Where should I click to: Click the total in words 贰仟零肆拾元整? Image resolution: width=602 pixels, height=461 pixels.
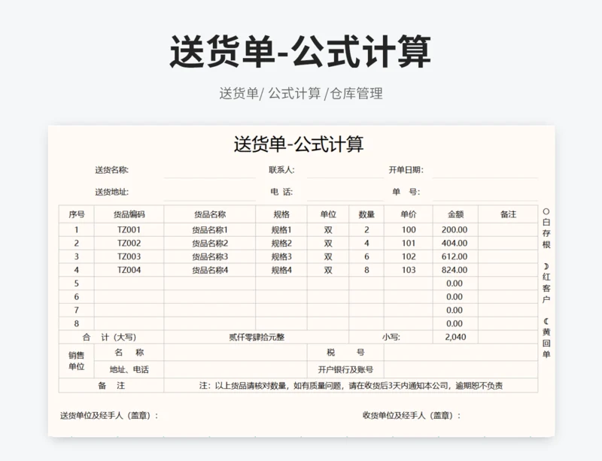click(x=257, y=337)
